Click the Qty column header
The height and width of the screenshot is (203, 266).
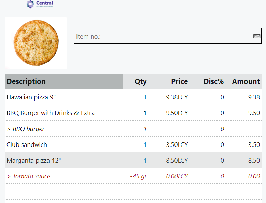click(x=140, y=81)
